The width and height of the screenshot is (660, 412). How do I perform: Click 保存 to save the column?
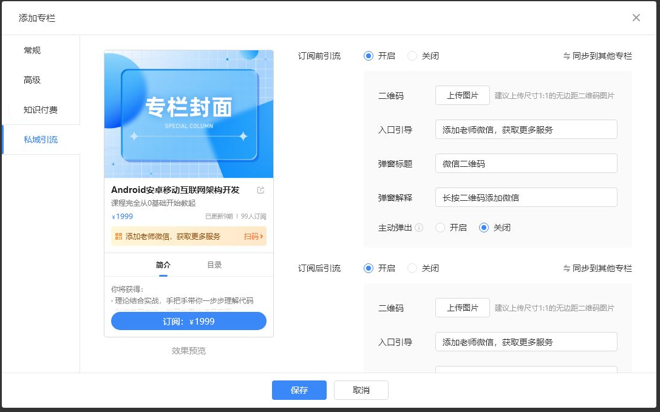click(299, 390)
